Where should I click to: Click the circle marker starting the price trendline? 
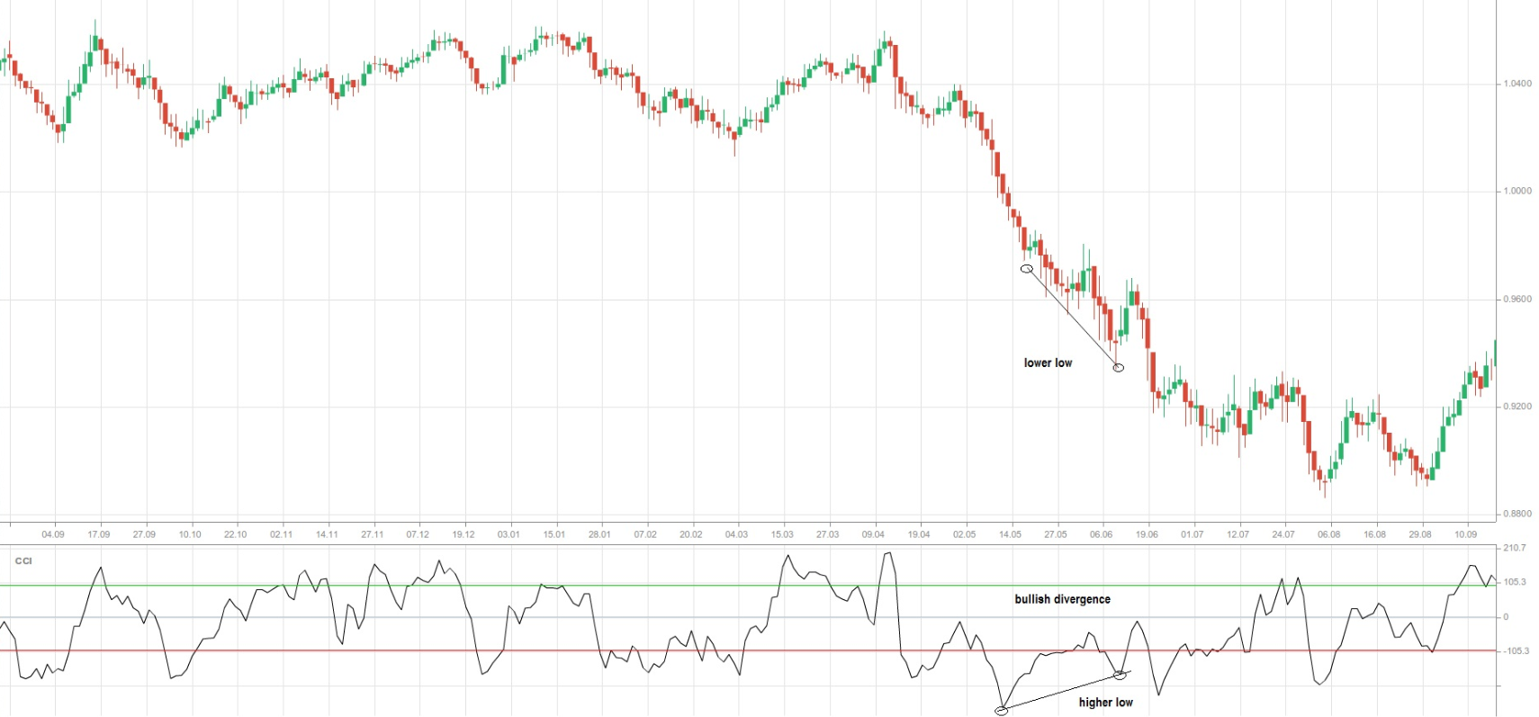[x=1026, y=268]
